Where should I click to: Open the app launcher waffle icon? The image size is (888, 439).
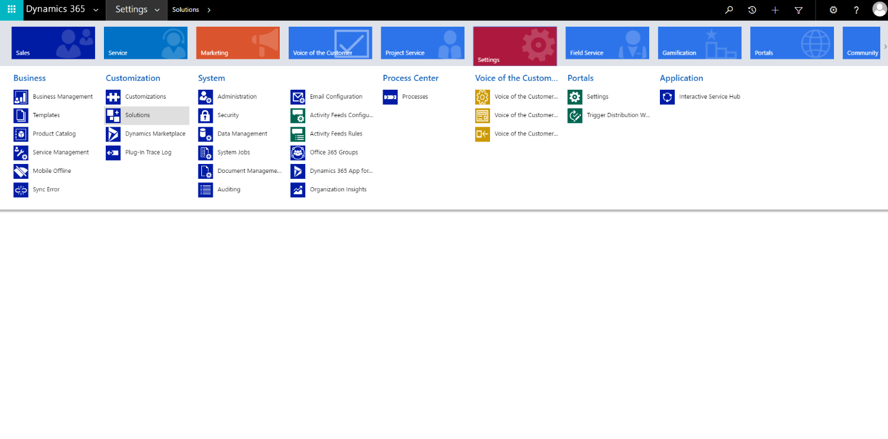(x=11, y=10)
